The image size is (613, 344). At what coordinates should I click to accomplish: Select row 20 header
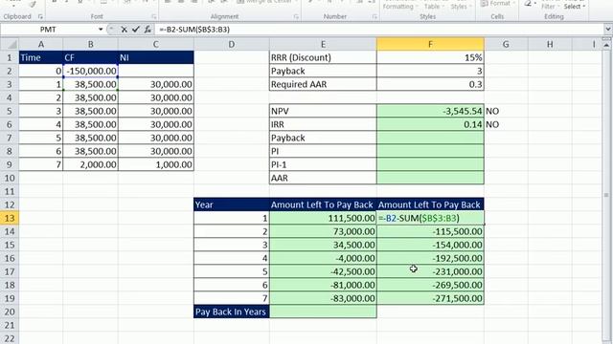[10, 312]
